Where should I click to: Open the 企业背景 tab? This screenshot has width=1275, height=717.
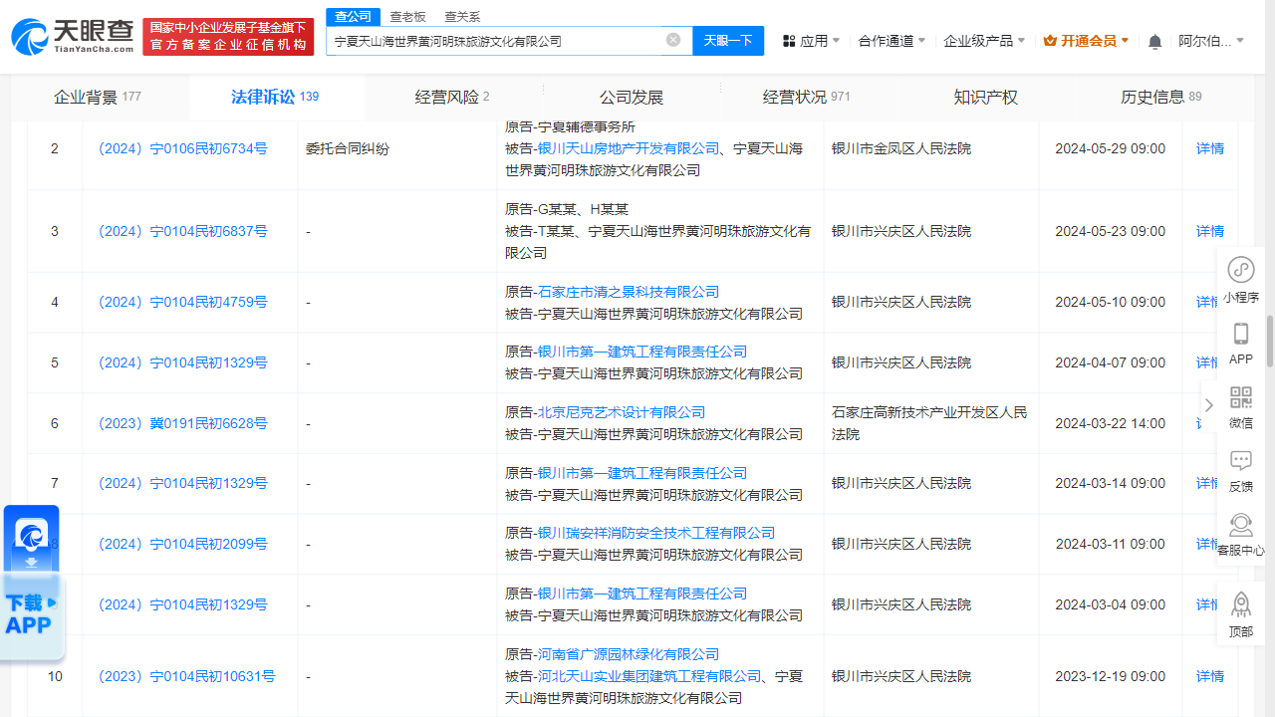(98, 97)
